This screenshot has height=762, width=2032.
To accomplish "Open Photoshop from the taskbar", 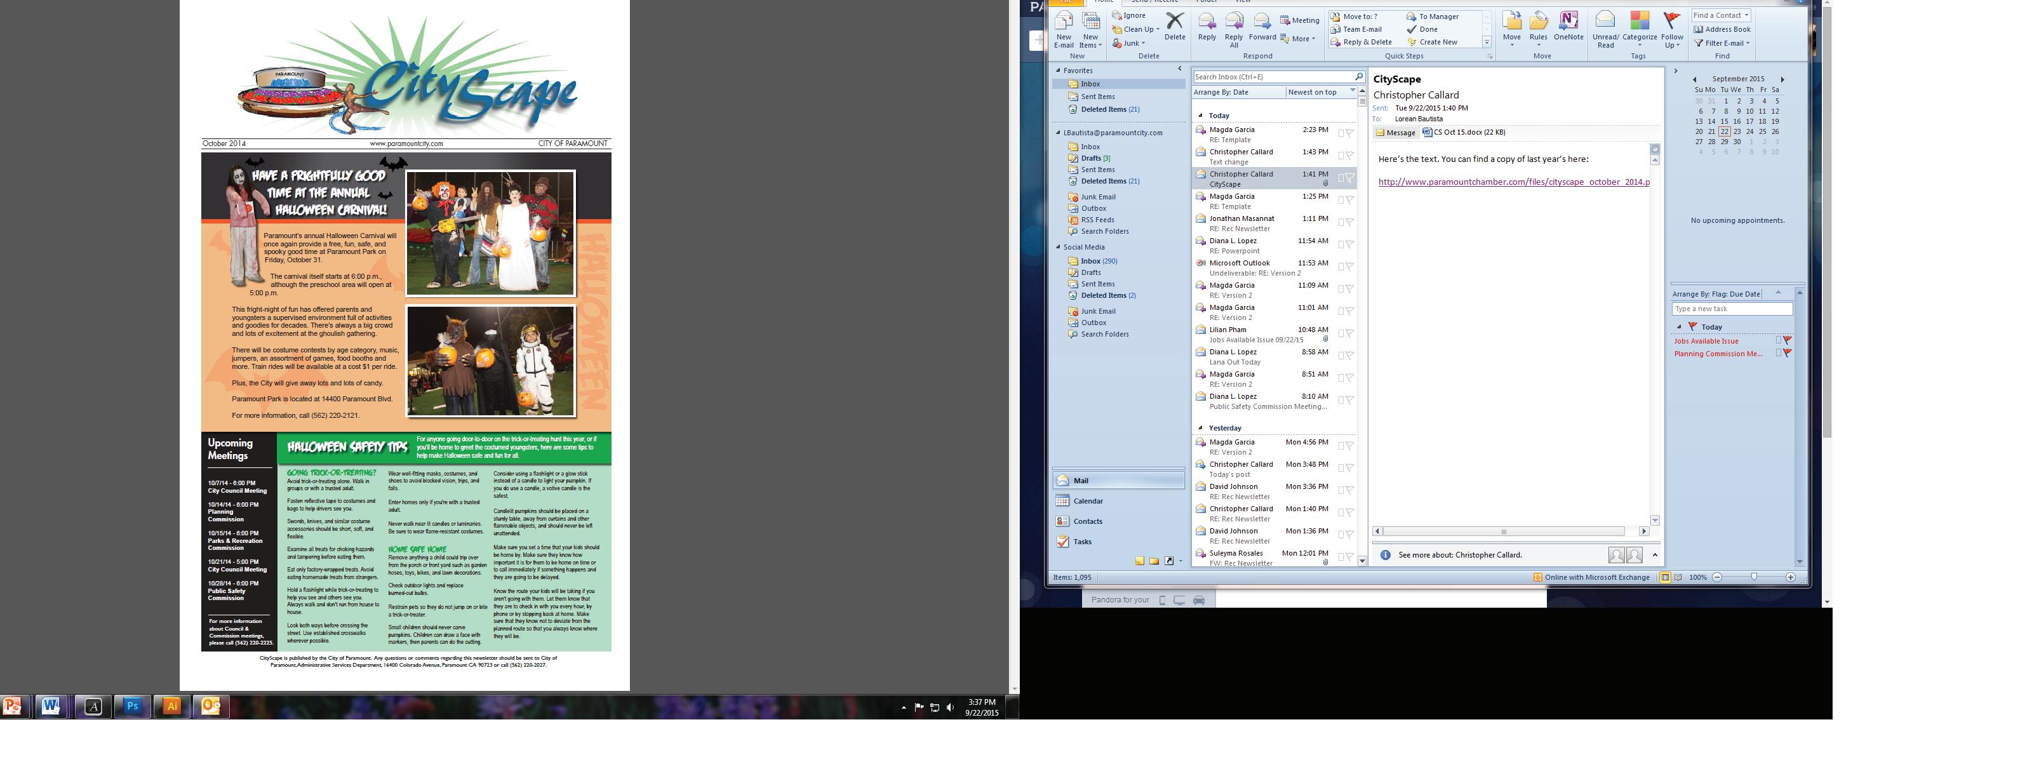I will (x=133, y=706).
